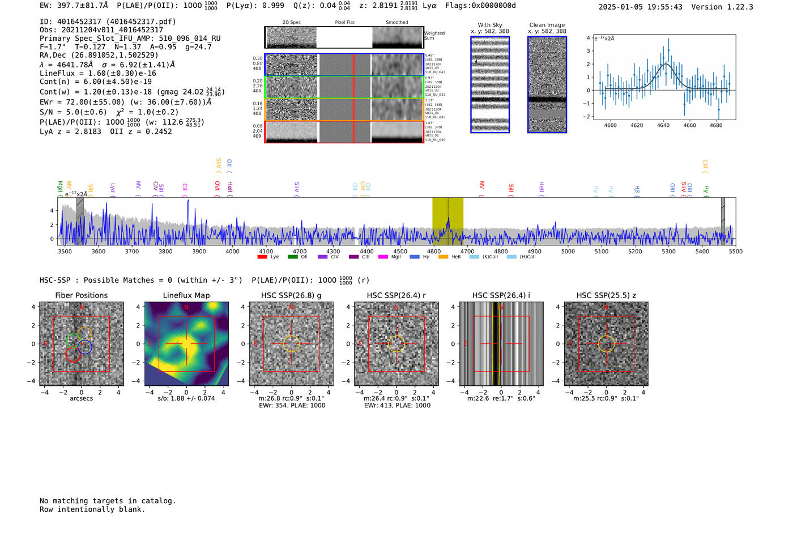Click the orange HeII legend swatch
This screenshot has width=793, height=540.
(443, 257)
